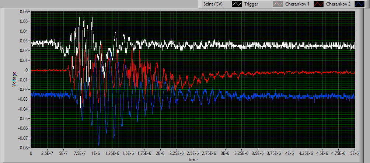Click the 0.06 maximum on Voltage axis

24,11
